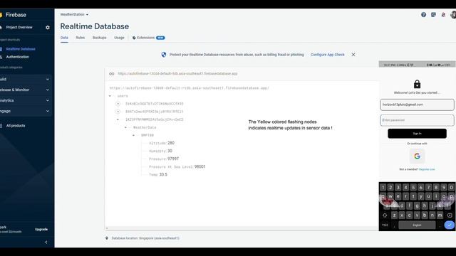This screenshot has width=456, height=256.
Task: Open Project Overview in sidebar
Action: click(19, 27)
